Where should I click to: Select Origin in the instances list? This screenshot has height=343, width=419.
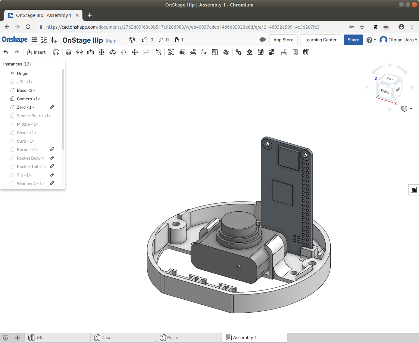[x=22, y=73]
